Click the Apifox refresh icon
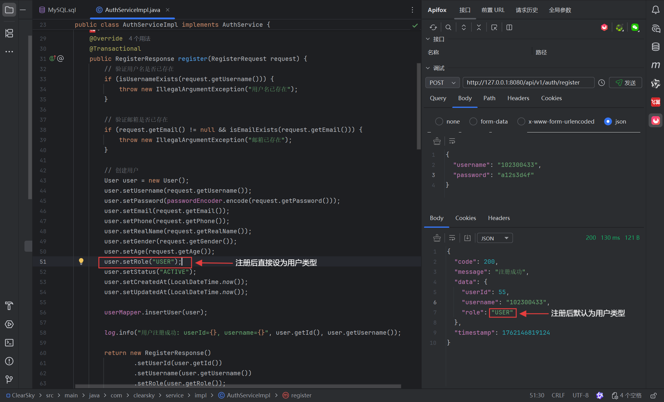This screenshot has width=664, height=402. tap(433, 27)
